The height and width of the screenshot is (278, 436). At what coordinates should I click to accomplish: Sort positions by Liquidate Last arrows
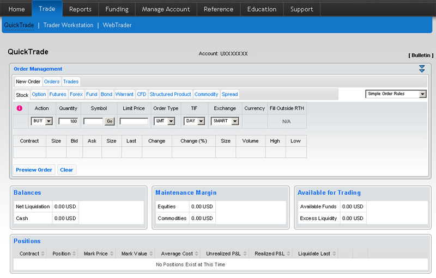[x=335, y=254]
